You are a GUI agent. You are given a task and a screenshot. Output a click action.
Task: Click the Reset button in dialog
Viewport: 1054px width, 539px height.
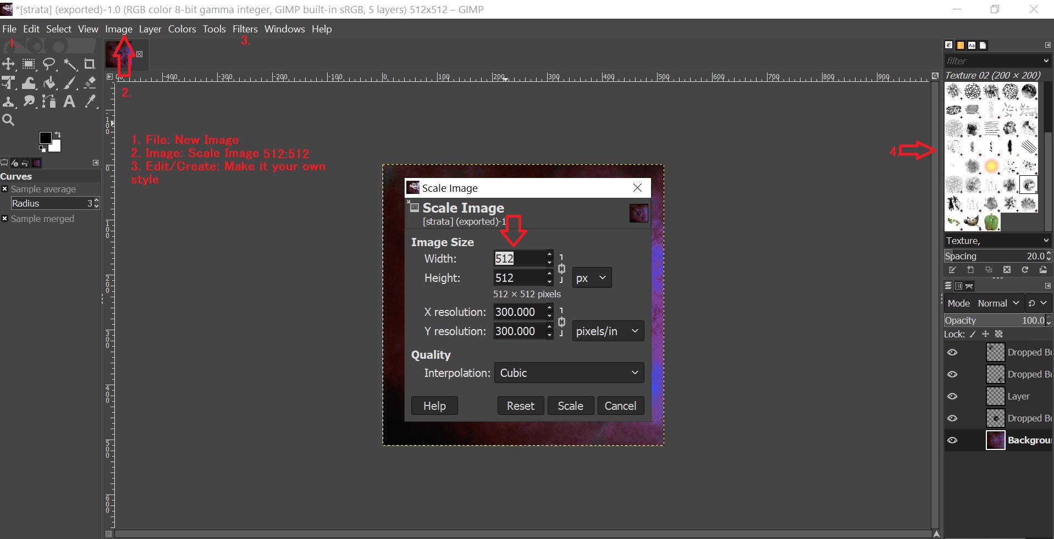[x=520, y=406]
